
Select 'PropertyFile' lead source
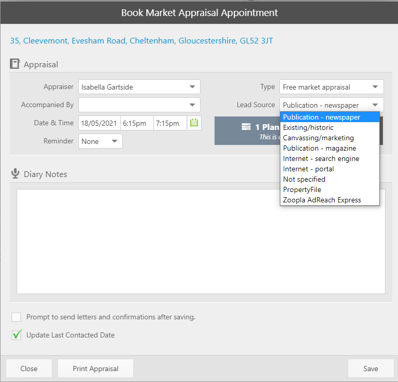click(x=330, y=190)
